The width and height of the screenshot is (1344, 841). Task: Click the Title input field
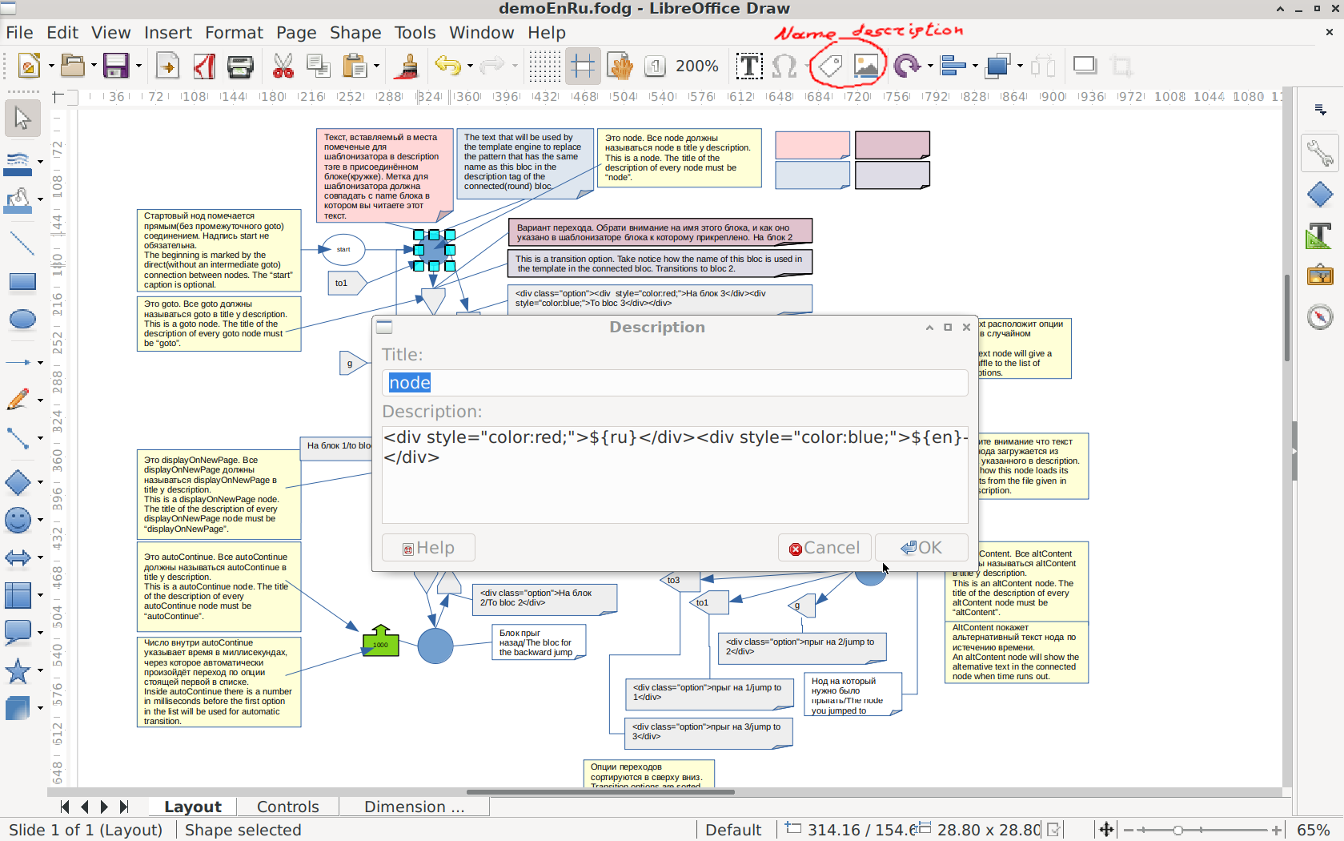click(x=675, y=383)
